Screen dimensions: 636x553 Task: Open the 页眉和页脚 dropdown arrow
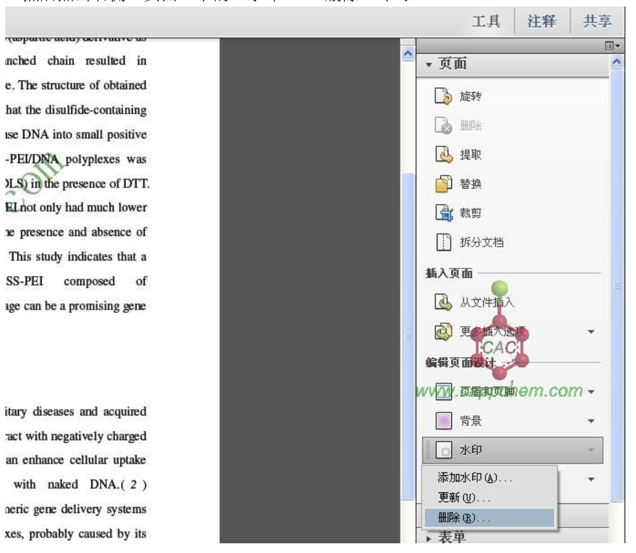(591, 392)
